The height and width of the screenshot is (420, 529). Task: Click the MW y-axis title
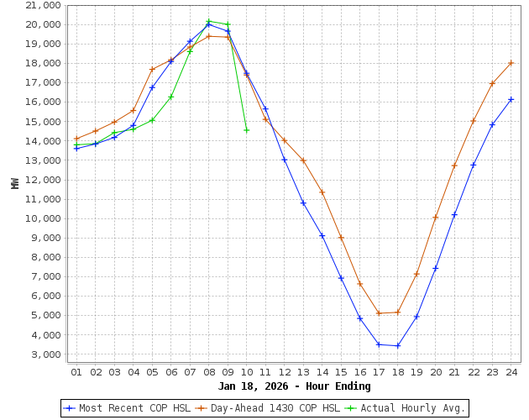coord(15,182)
